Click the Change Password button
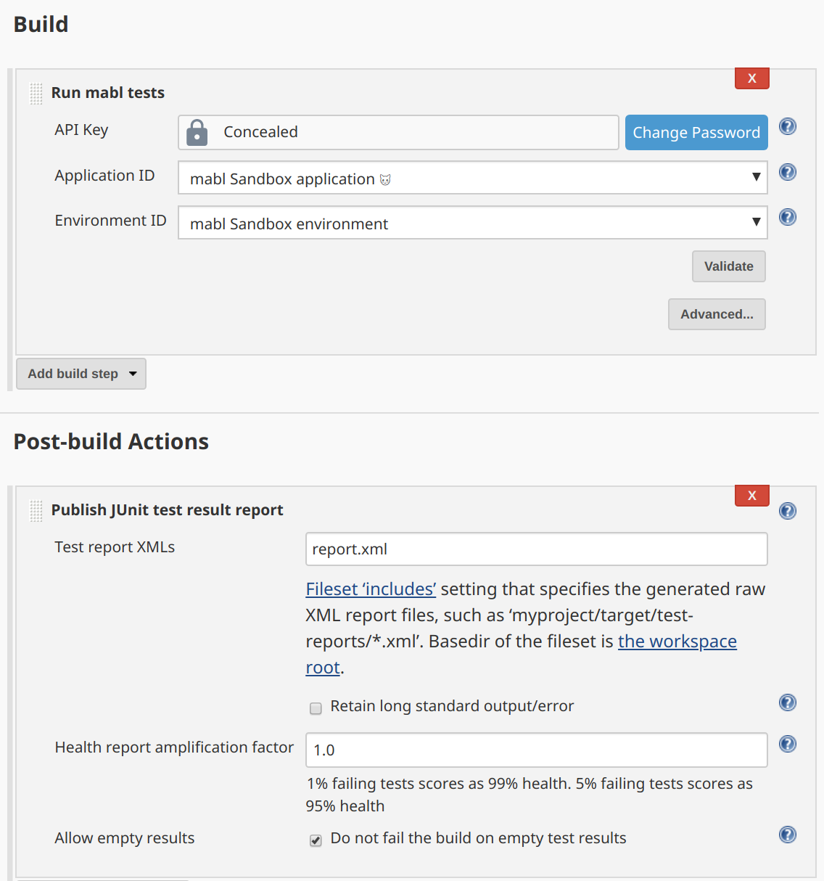The image size is (824, 881). 696,133
